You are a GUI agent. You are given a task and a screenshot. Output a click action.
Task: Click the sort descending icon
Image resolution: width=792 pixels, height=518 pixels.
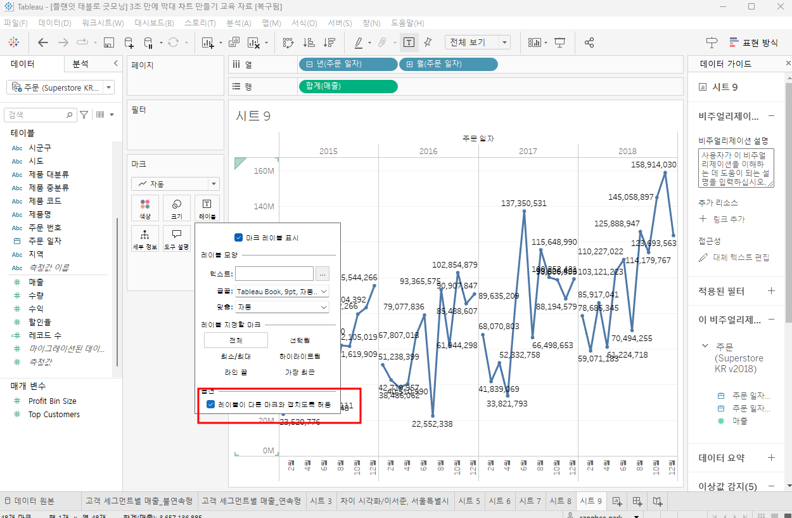coord(329,42)
